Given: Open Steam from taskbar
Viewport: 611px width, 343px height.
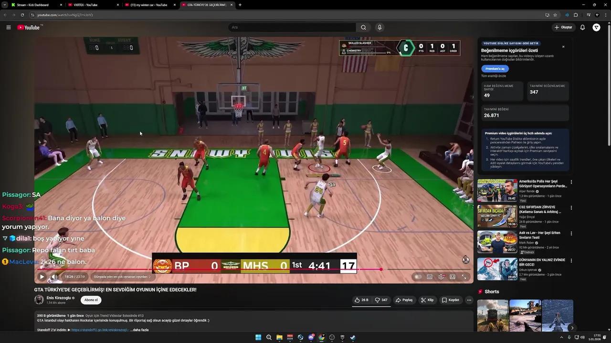Looking at the screenshot, I should [x=353, y=337].
